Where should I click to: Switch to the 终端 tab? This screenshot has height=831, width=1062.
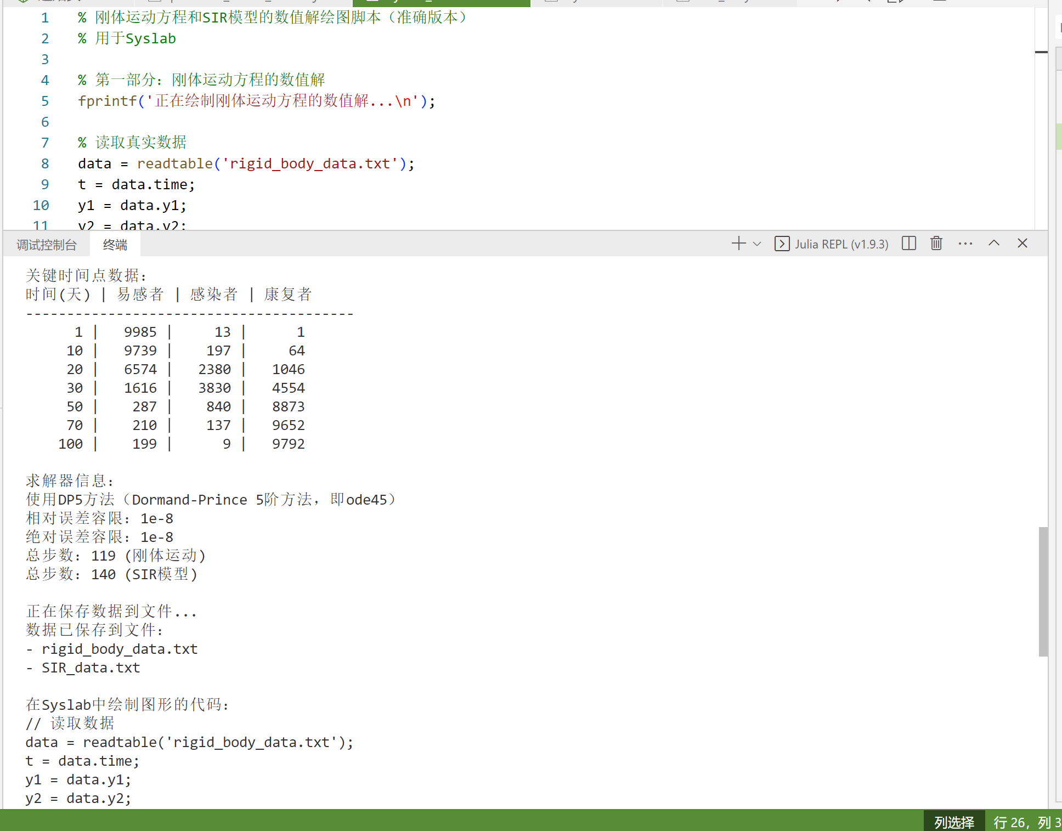[115, 245]
